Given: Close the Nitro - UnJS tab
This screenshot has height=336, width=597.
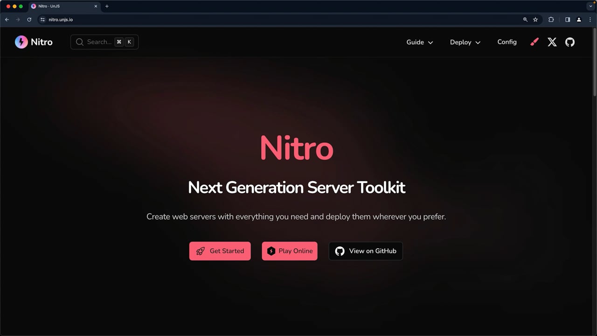Looking at the screenshot, I should (96, 6).
